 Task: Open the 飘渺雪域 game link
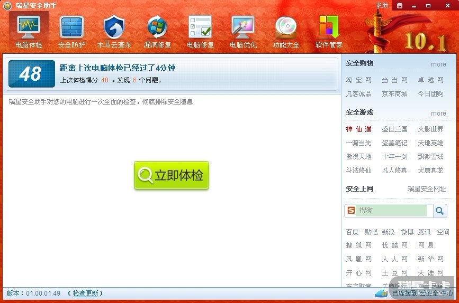tap(430, 156)
